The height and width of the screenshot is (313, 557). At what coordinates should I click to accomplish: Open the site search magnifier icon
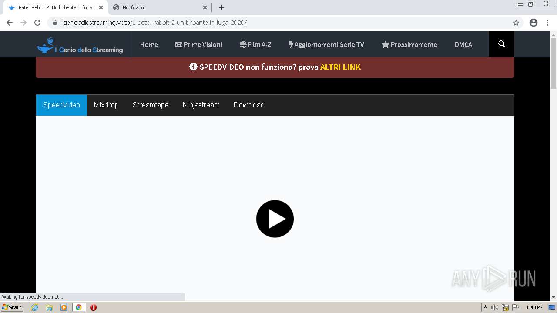502,44
